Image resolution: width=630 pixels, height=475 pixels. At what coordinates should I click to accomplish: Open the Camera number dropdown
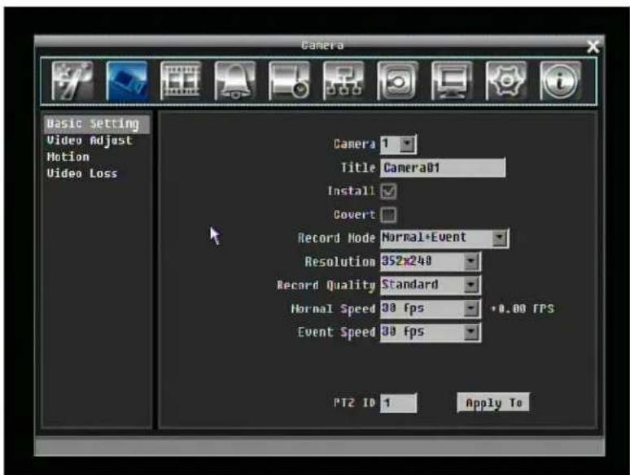(399, 144)
